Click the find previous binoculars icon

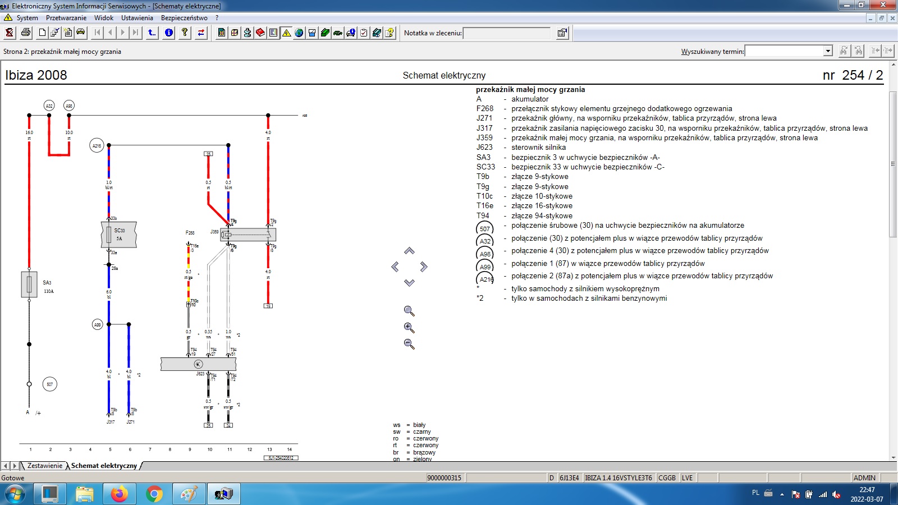pyautogui.click(x=858, y=51)
